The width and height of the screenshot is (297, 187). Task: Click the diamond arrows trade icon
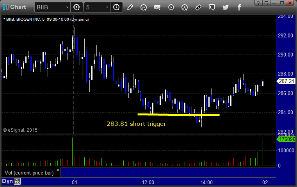click(198, 7)
